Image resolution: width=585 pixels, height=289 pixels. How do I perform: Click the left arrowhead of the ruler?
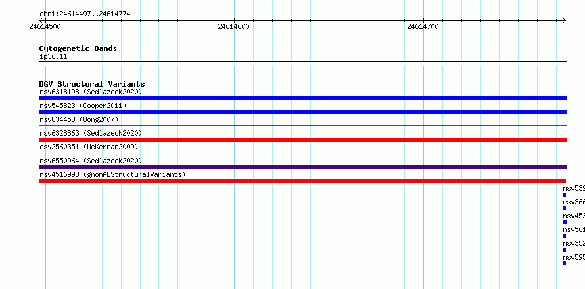click(41, 21)
